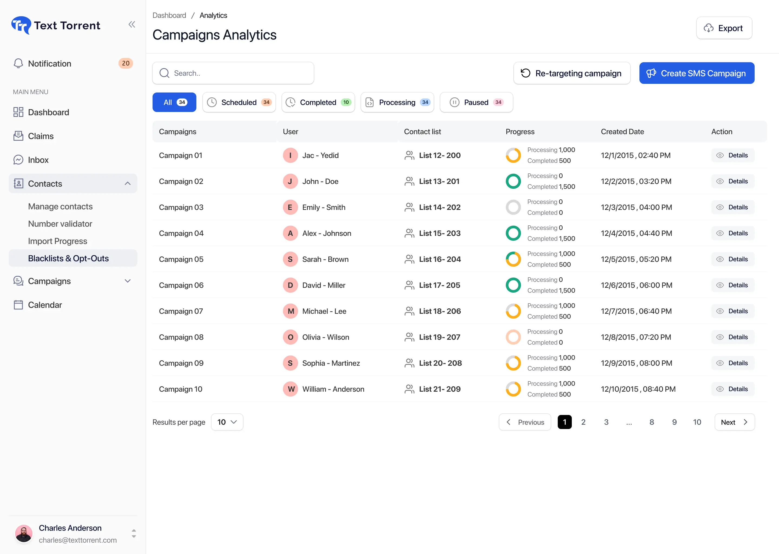Select the Paused filter tab
Image resolution: width=779 pixels, height=554 pixels.
pyautogui.click(x=477, y=102)
